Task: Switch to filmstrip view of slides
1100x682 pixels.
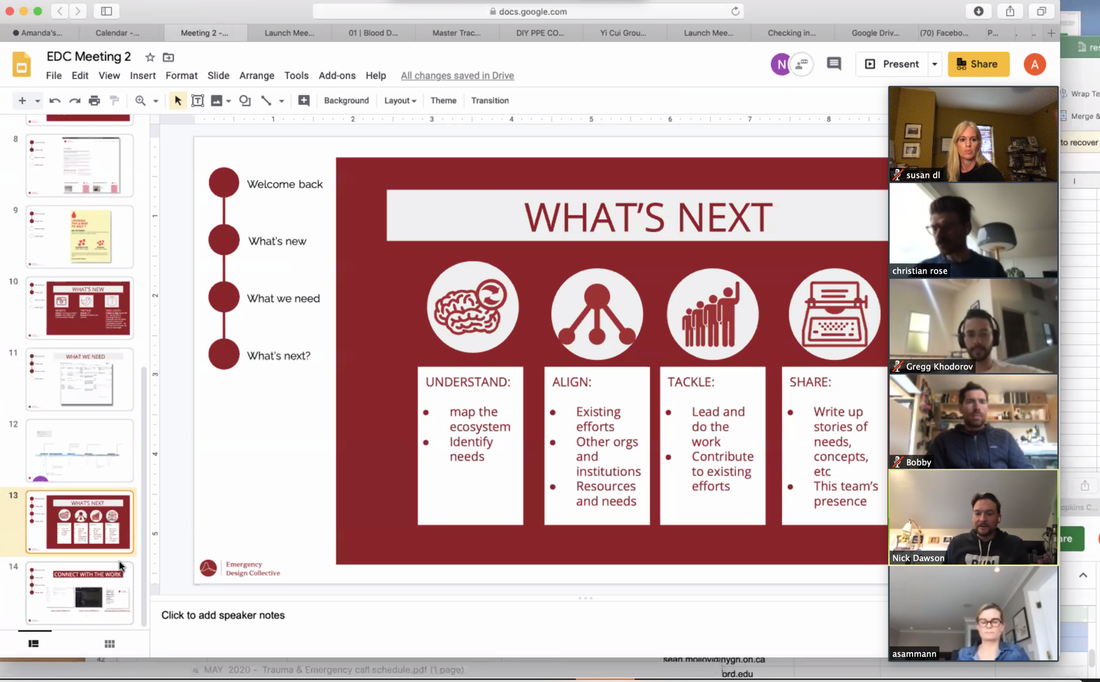Action: [x=33, y=644]
